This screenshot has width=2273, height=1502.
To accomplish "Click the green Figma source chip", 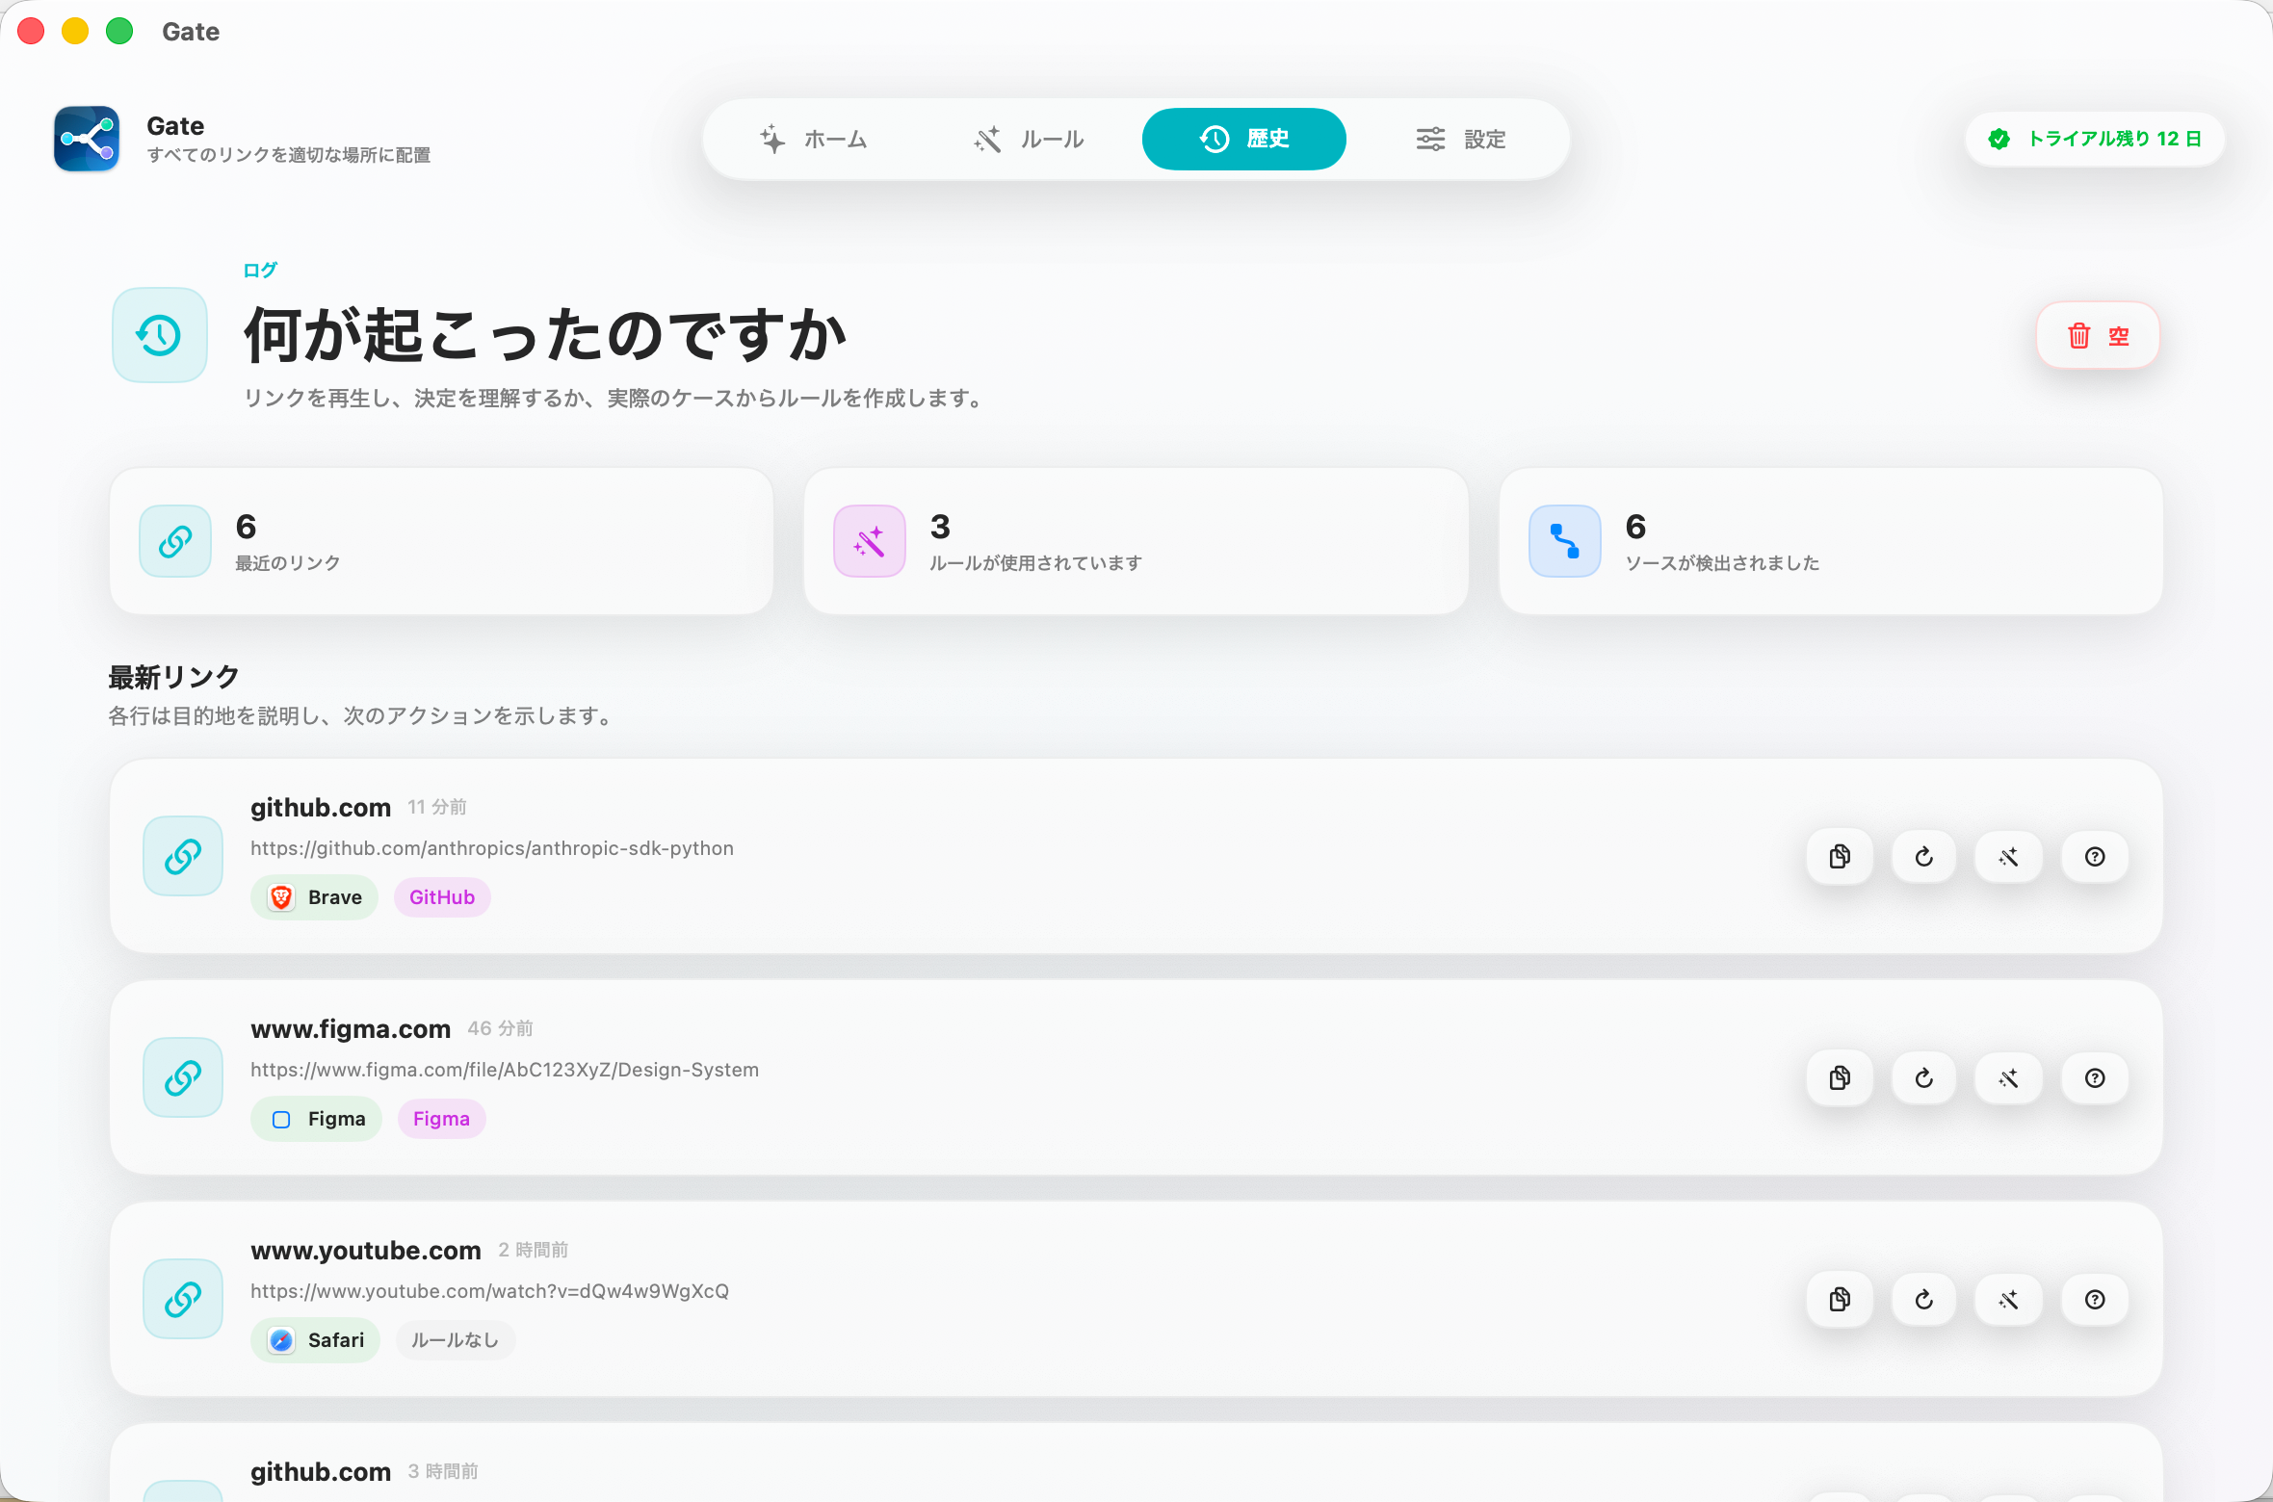I will [x=317, y=1119].
